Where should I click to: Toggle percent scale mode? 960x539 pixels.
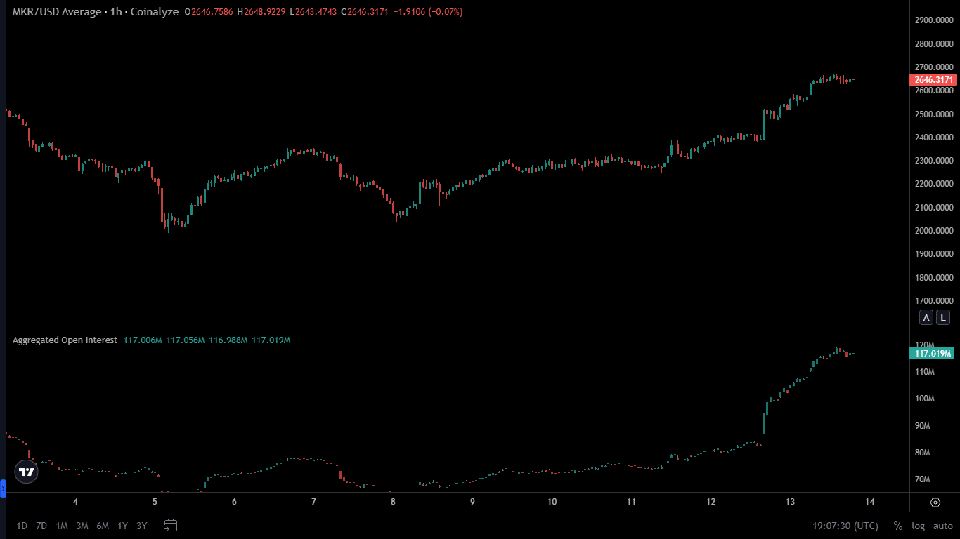(x=897, y=526)
